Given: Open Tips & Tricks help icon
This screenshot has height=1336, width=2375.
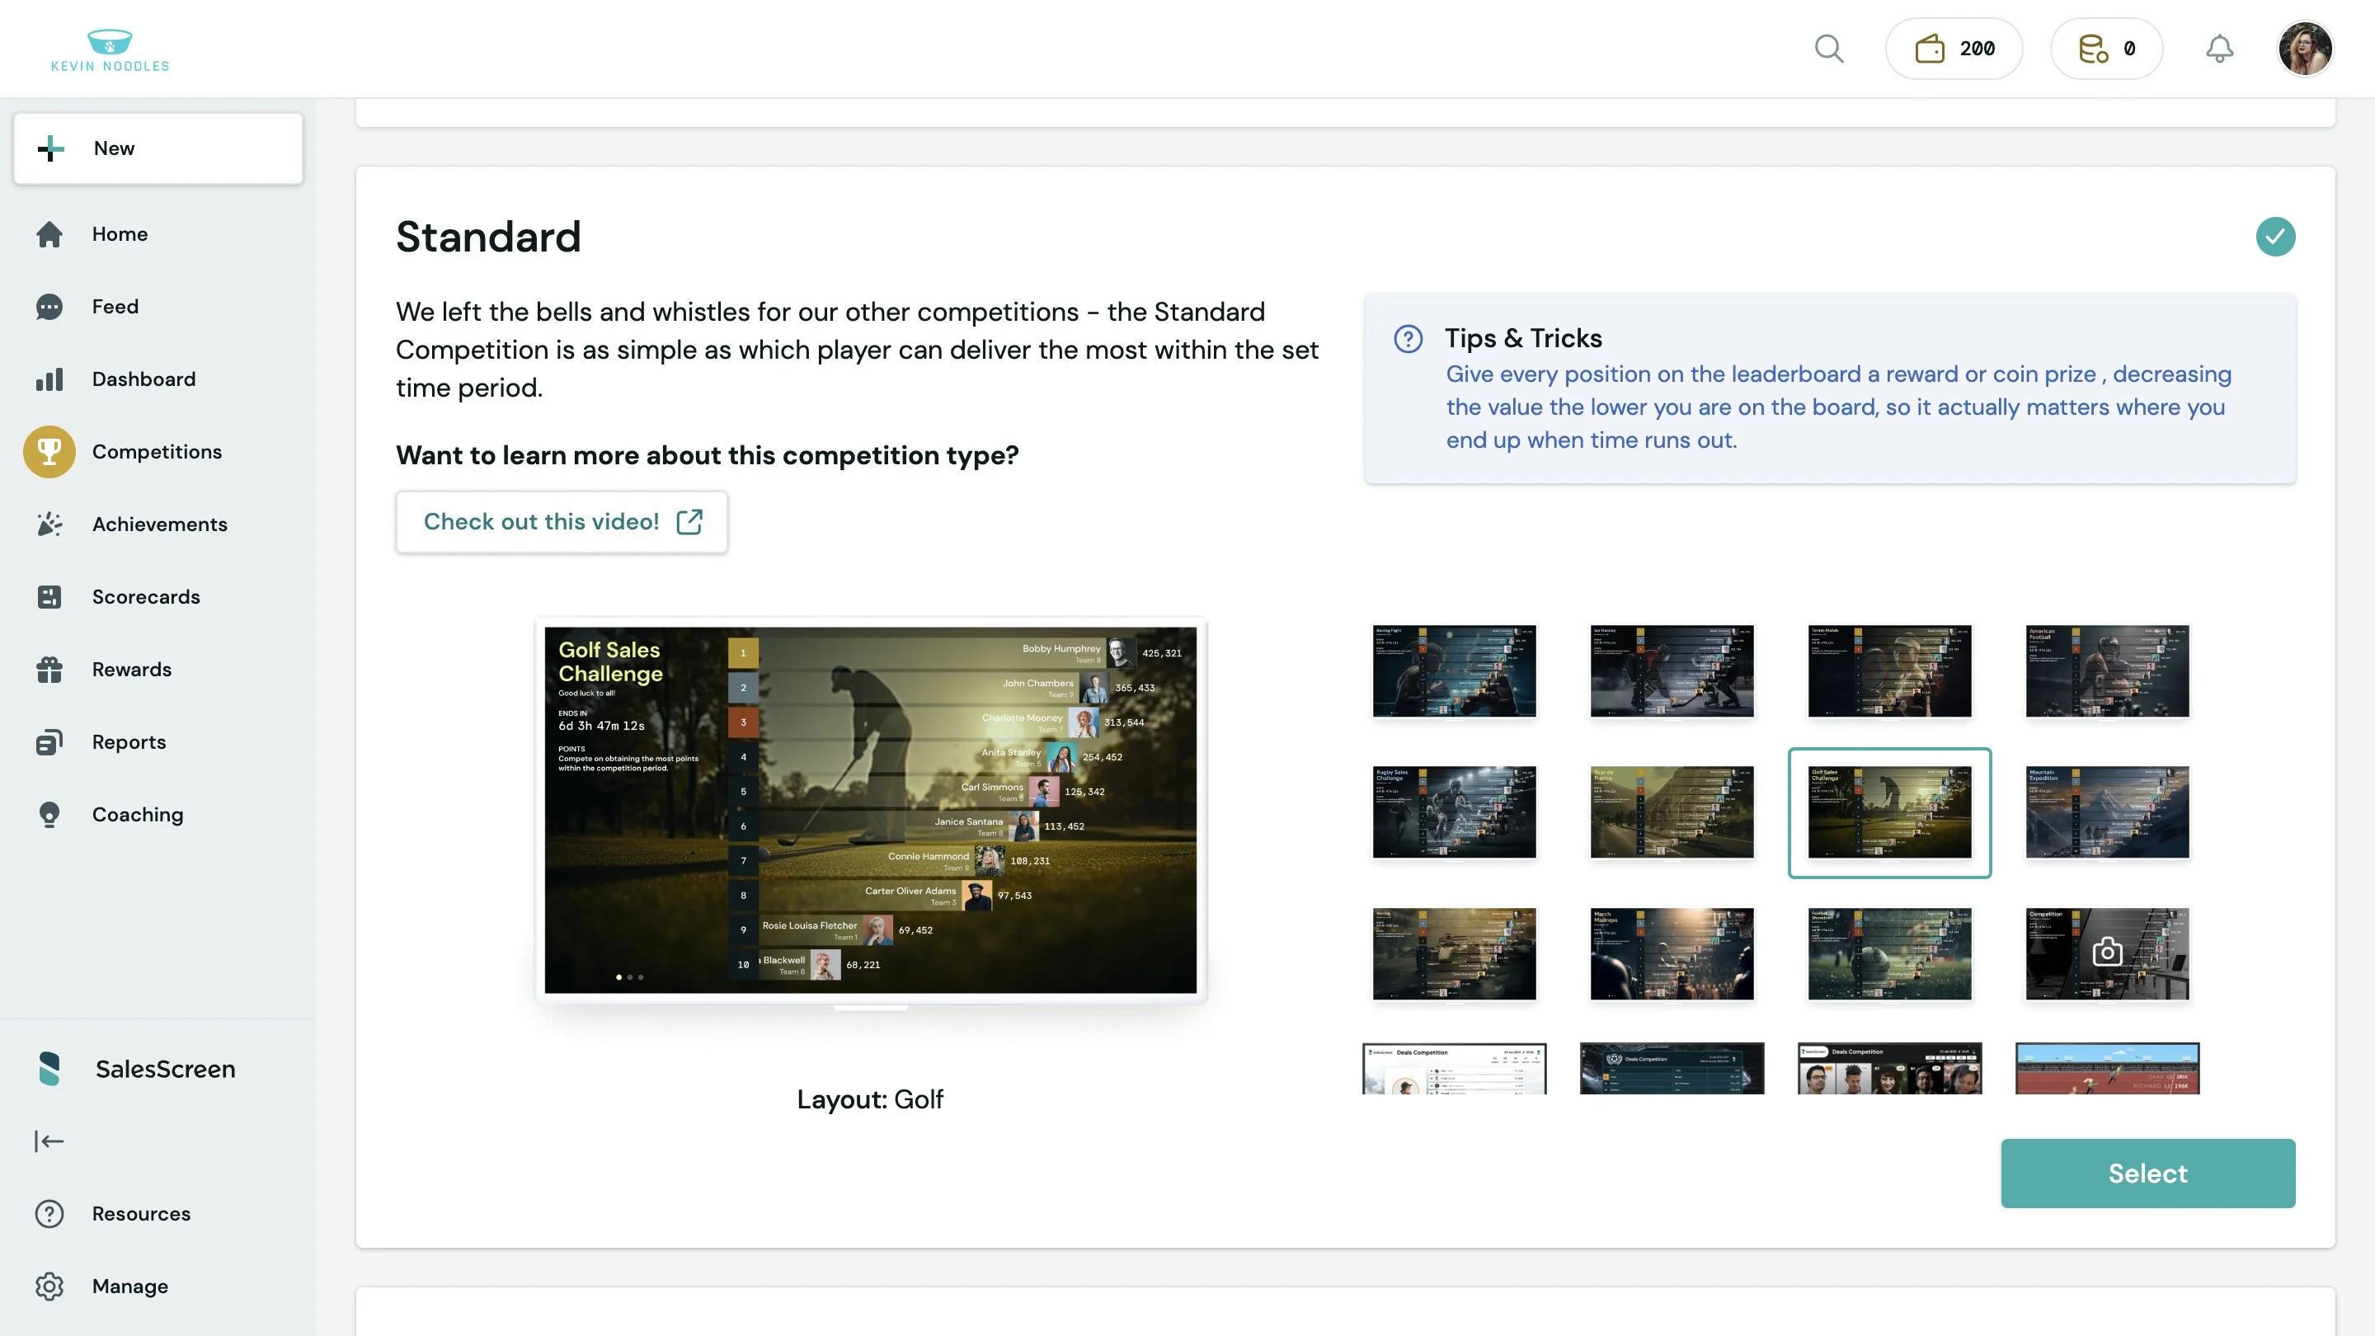Looking at the screenshot, I should pos(1408,338).
